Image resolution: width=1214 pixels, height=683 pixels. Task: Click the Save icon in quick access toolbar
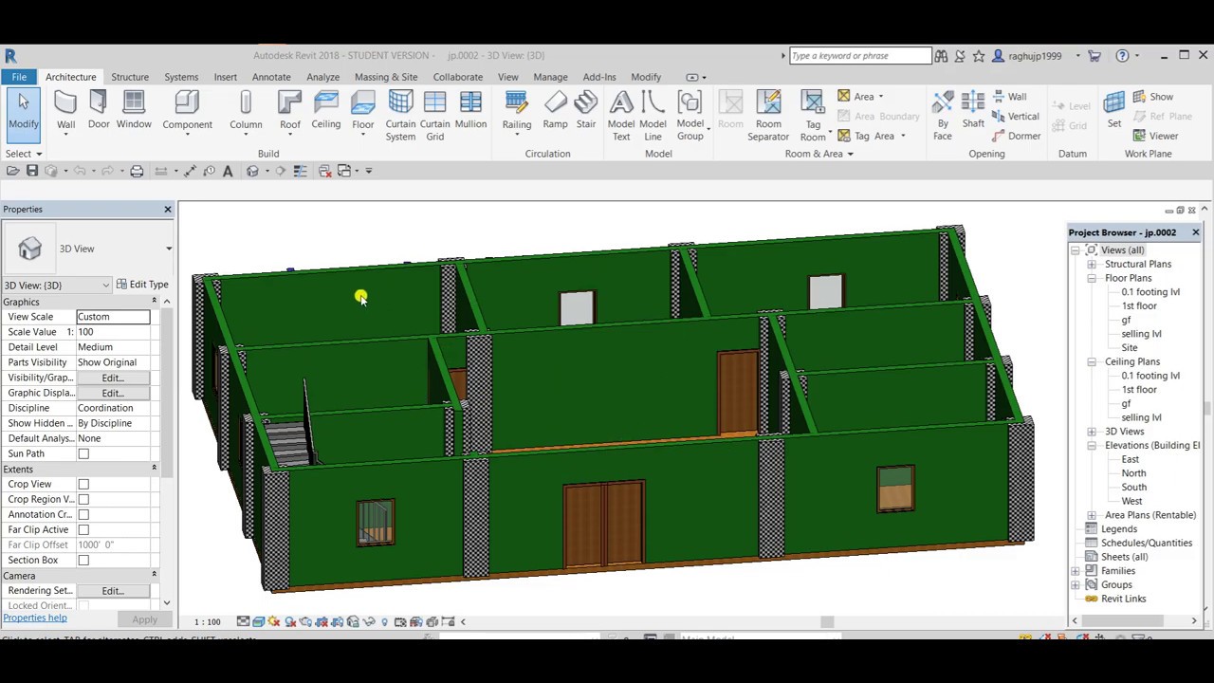click(32, 171)
